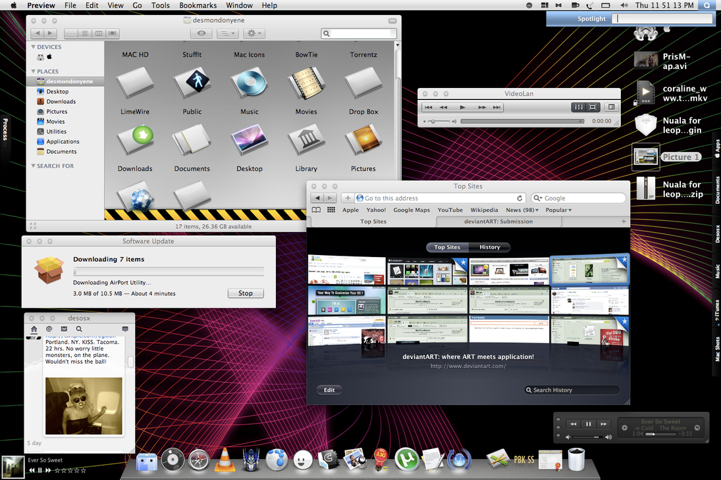Viewport: 721px width, 480px height.
Task: Switch Top Sites view to History
Action: [x=490, y=247]
